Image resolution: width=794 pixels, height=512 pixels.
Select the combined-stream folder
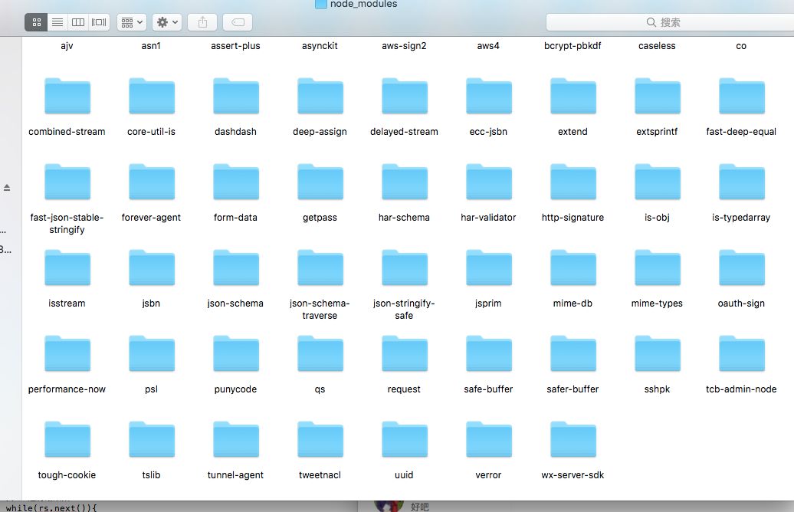click(x=67, y=96)
